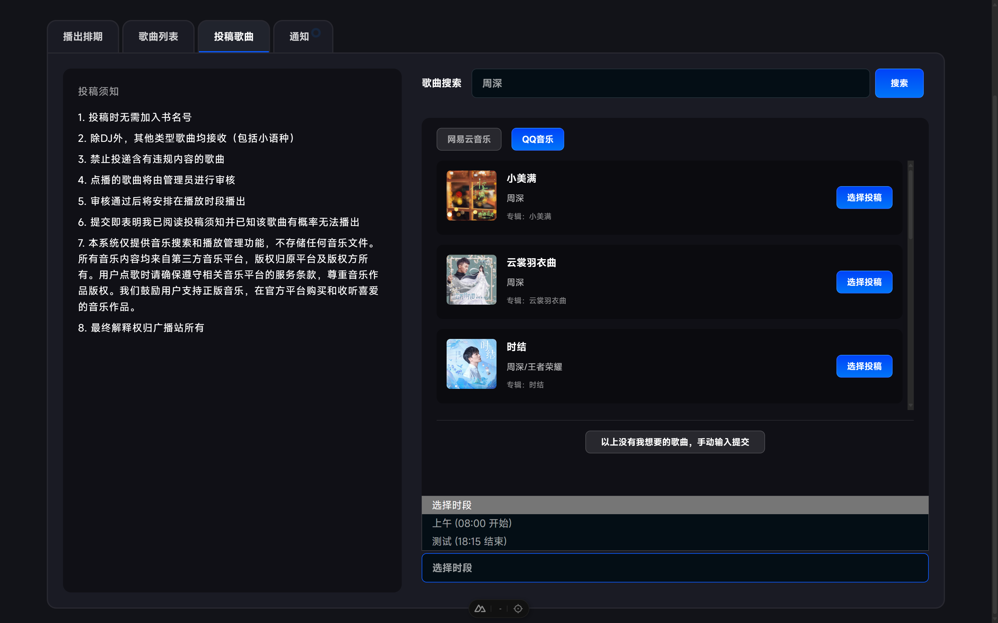Choose 上午 (08:00 开始) time slot option
The image size is (998, 623).
click(x=675, y=523)
